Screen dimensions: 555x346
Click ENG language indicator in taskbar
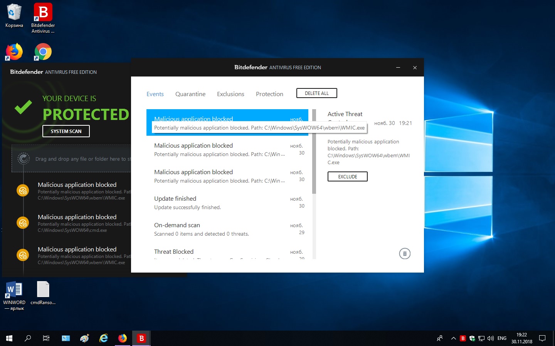(x=502, y=338)
